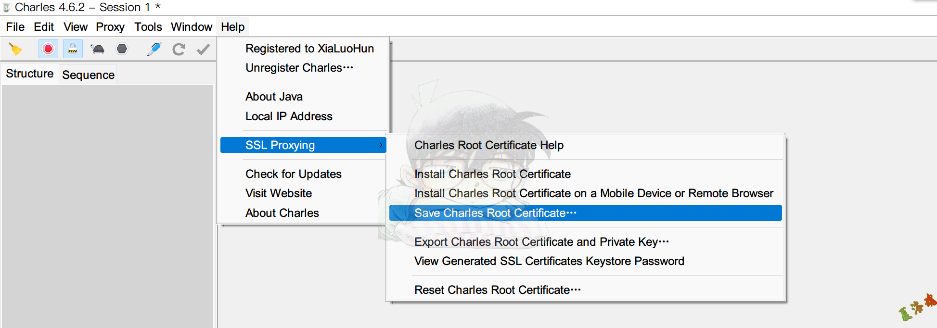Click the Charles app icon in title bar
Image resolution: width=937 pixels, height=328 pixels.
[x=7, y=7]
